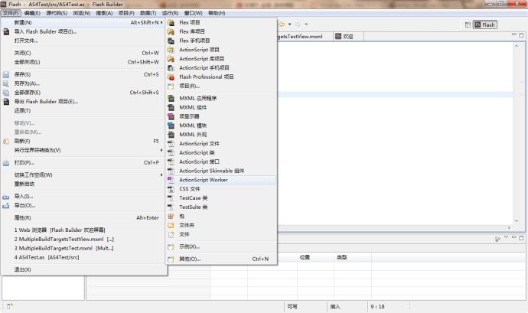Click the editor vertical scrollbar down arrow
The image size is (528, 313).
(x=517, y=221)
